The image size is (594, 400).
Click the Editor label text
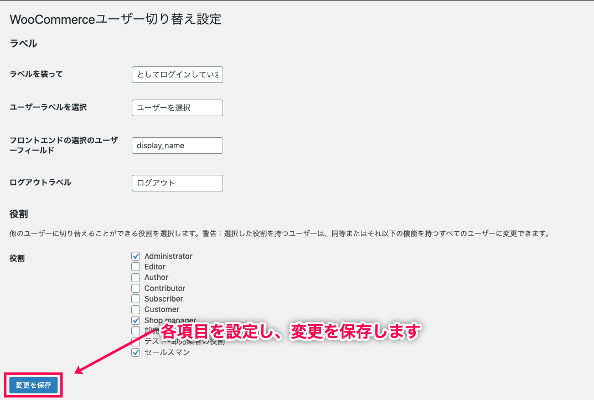[154, 267]
